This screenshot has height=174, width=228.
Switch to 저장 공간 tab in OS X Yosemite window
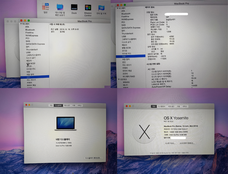pos(171,106)
